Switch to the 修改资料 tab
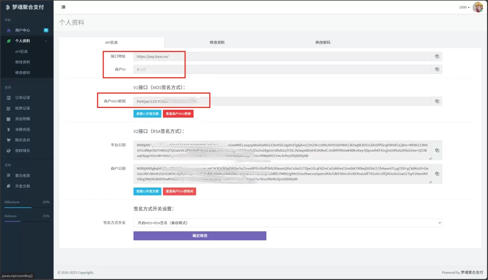Viewport: 488px width, 280px height. (217, 42)
